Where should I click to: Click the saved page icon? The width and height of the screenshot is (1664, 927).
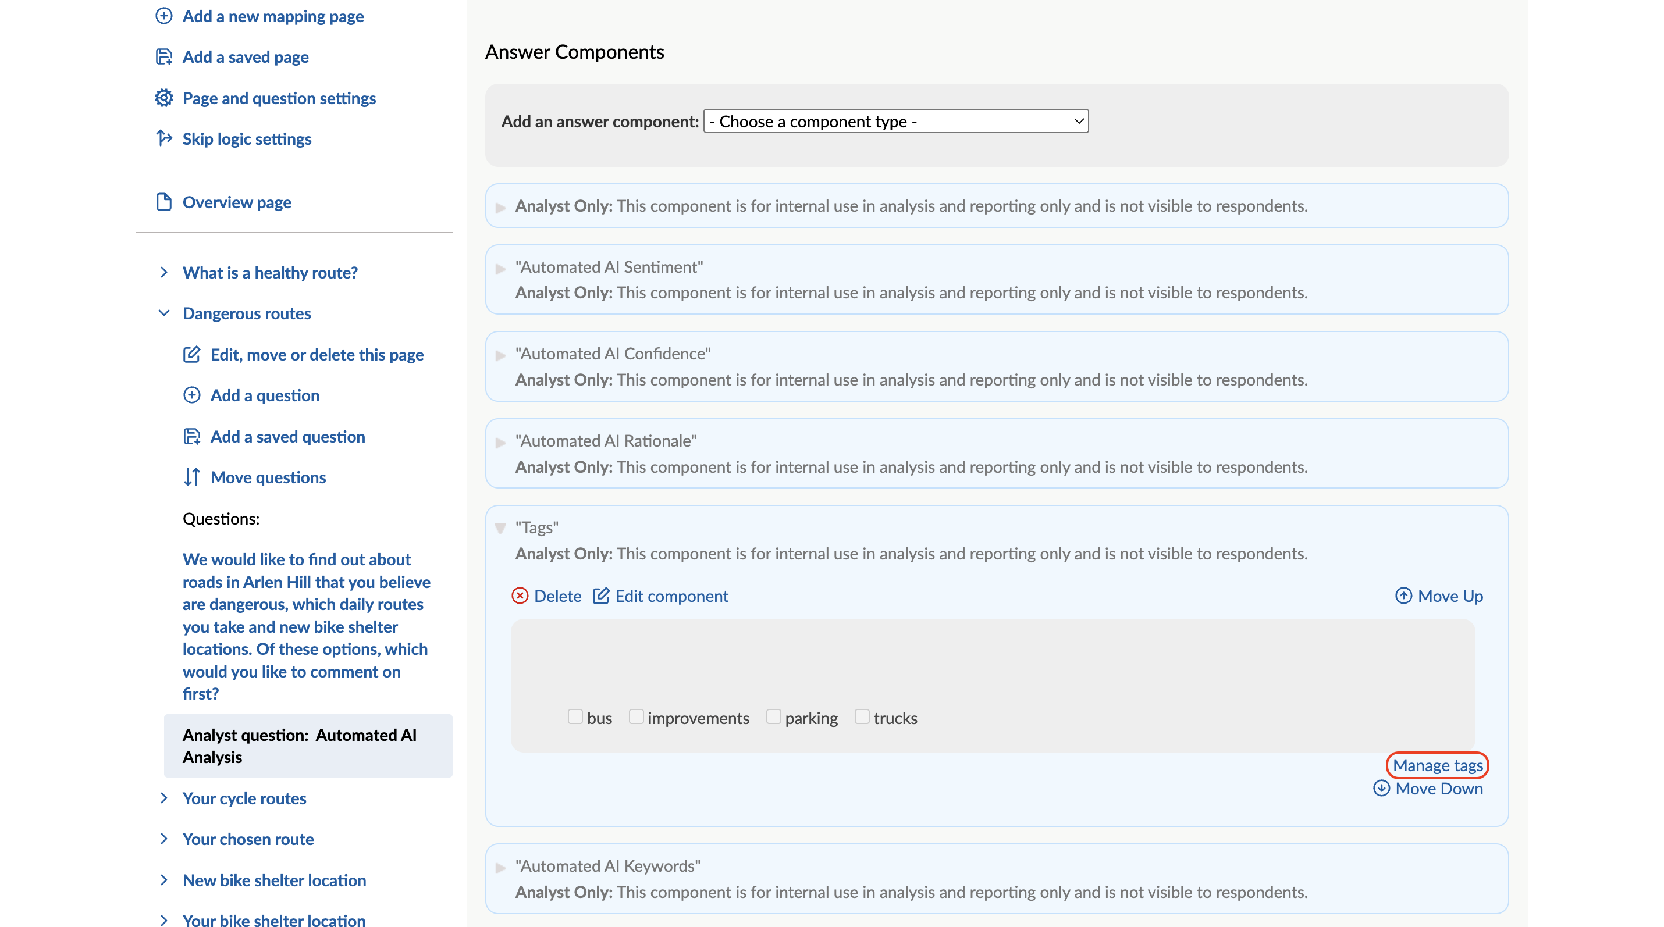point(164,57)
